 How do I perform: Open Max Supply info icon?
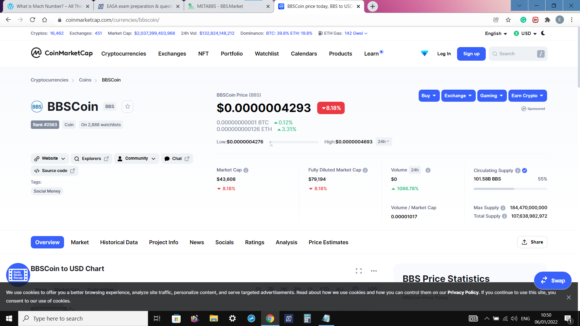coord(503,208)
